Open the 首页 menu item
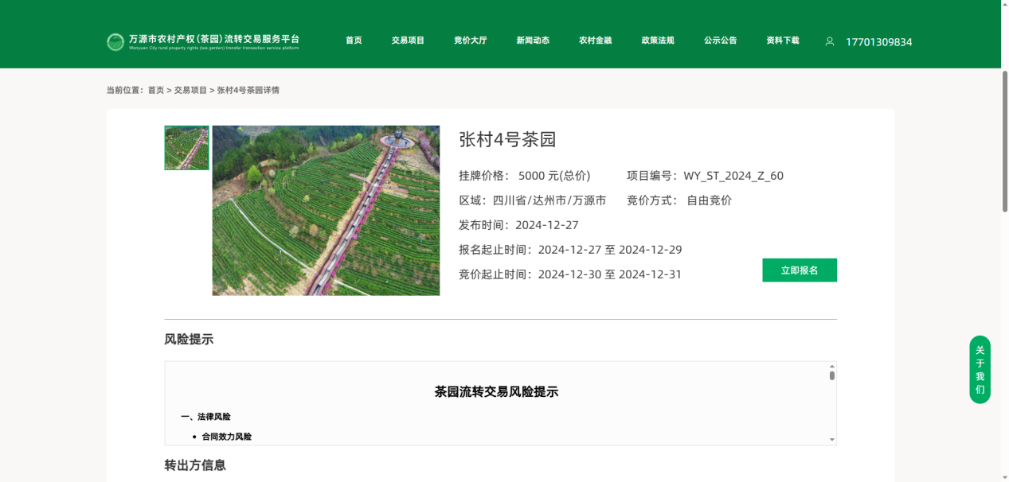 click(354, 41)
